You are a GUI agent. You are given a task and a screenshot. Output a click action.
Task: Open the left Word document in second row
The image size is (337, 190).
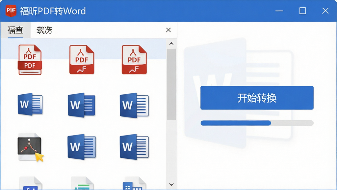click(30, 104)
